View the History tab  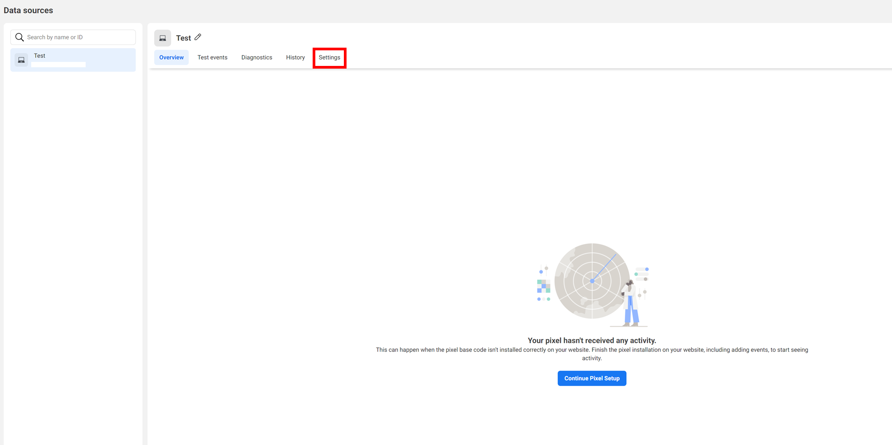(295, 57)
